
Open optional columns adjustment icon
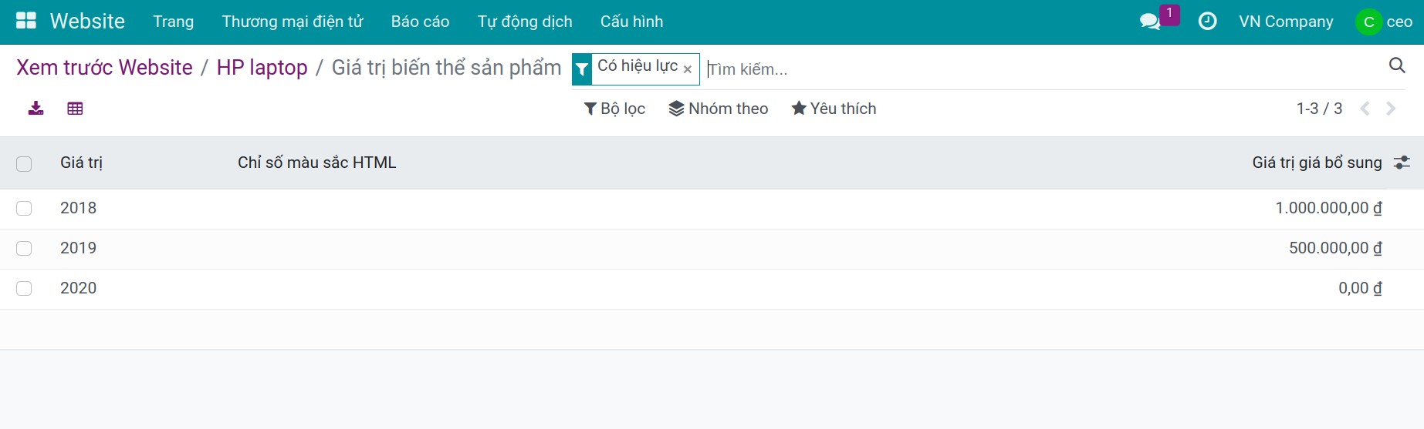[x=1402, y=163]
